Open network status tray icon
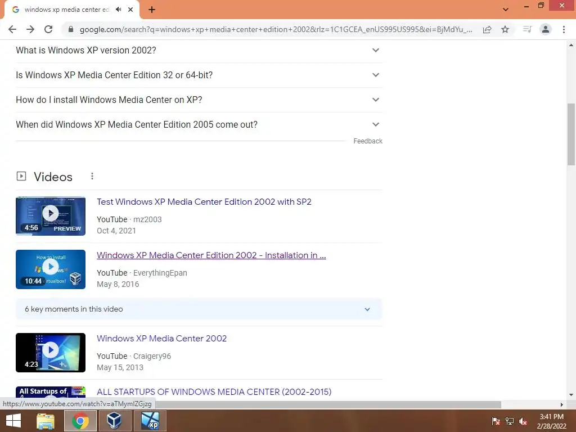Screen dimensions: 576x432 click(510, 421)
